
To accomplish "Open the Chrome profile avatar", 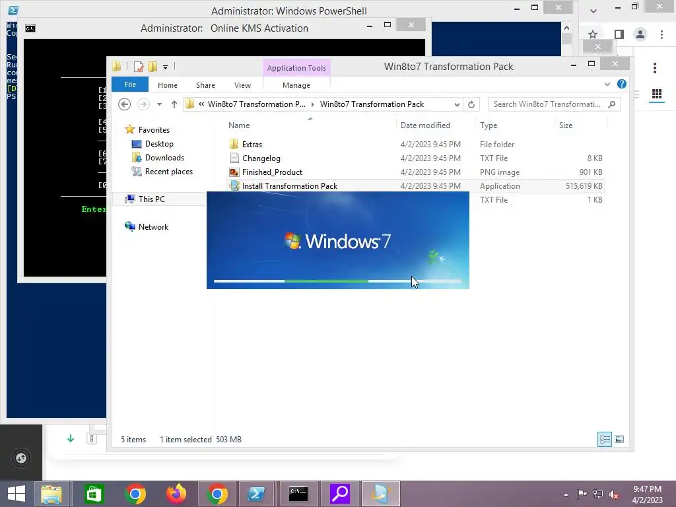I will pos(640,34).
